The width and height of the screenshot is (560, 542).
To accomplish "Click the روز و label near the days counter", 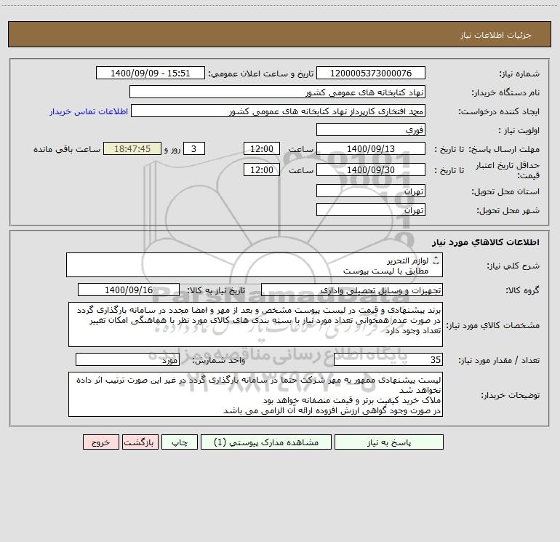I will pos(172,149).
